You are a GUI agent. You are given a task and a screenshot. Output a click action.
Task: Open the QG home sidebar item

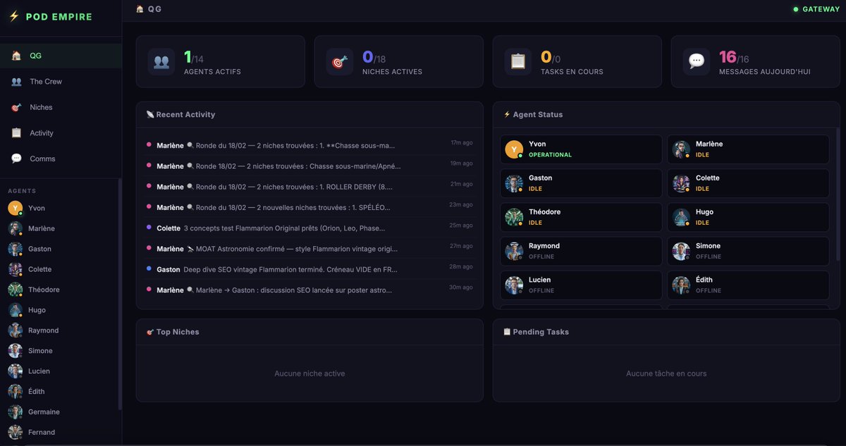click(61, 56)
